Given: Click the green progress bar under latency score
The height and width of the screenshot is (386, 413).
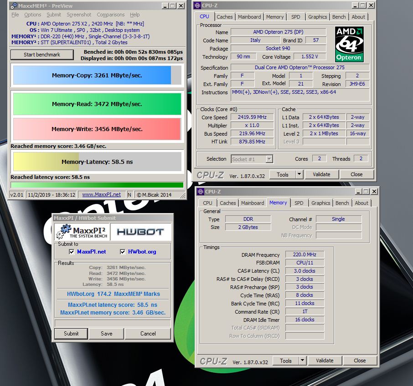Looking at the screenshot, I should pyautogui.click(x=97, y=185).
